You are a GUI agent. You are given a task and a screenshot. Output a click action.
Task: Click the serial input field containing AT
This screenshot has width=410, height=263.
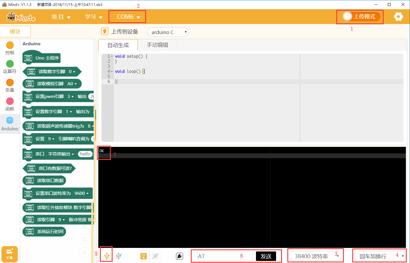point(225,256)
